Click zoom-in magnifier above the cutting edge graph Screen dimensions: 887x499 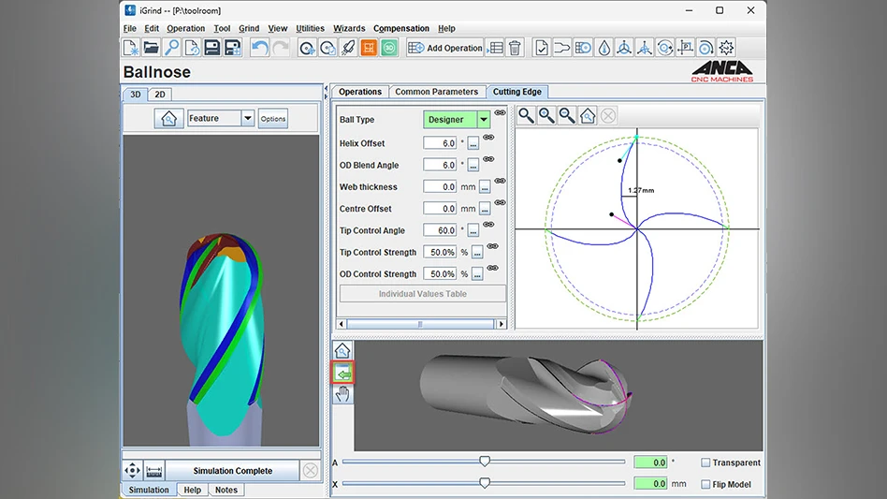click(x=546, y=115)
